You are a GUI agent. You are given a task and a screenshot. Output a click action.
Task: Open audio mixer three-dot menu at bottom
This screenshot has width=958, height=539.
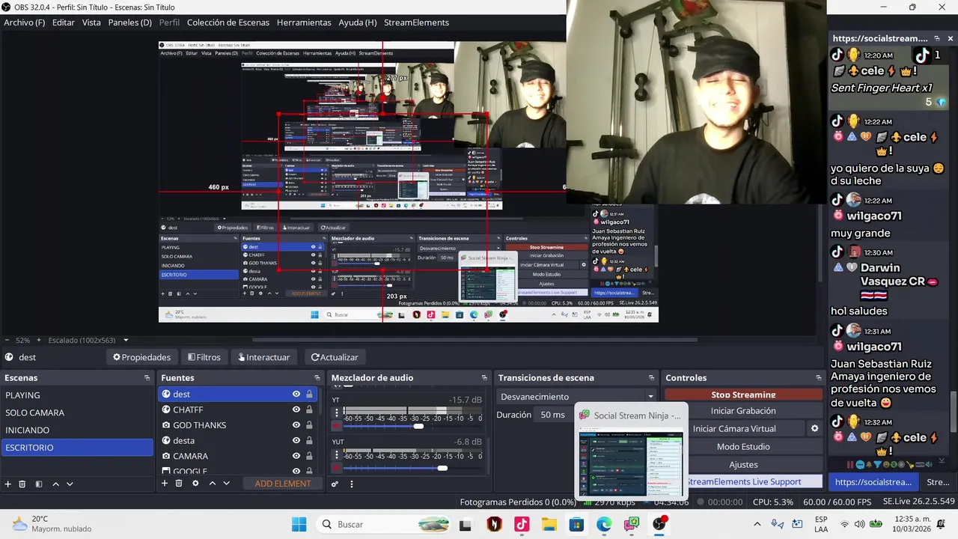pyautogui.click(x=351, y=484)
